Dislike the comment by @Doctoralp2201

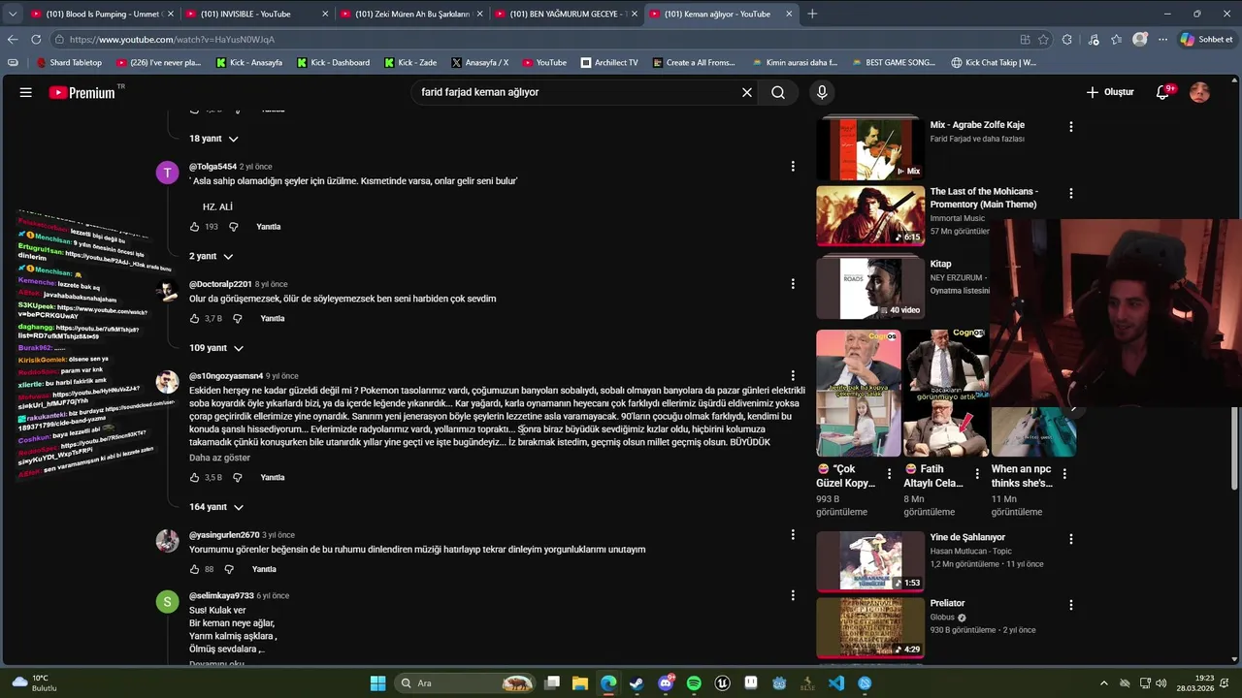(239, 318)
